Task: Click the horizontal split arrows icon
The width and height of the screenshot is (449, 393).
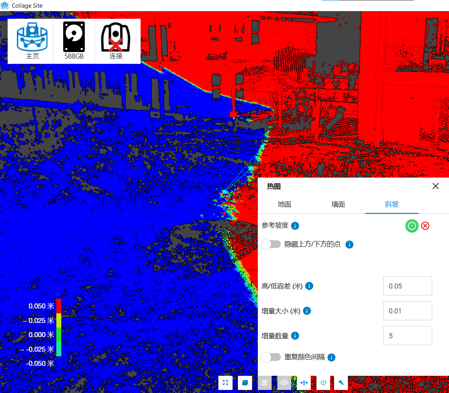Action: tap(304, 383)
